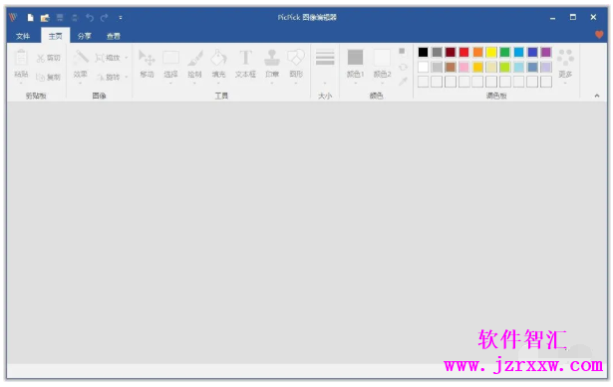Open the quick access toolbar dropdown arrow

pos(121,18)
